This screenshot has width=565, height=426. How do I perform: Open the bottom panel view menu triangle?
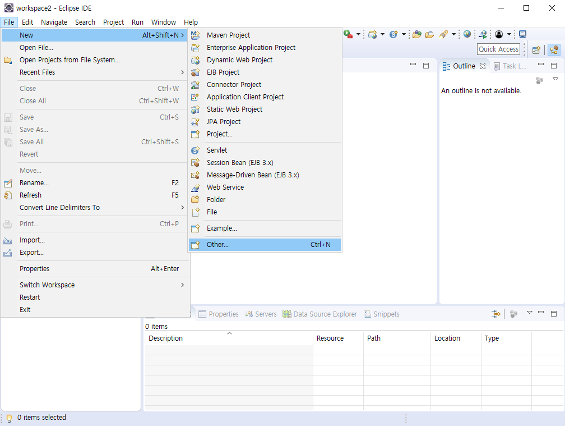tap(529, 313)
